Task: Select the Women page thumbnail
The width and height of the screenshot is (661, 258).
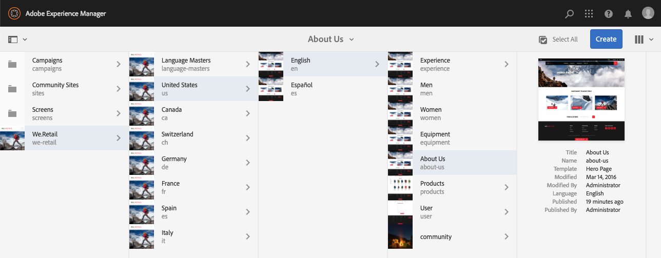Action: [400, 113]
